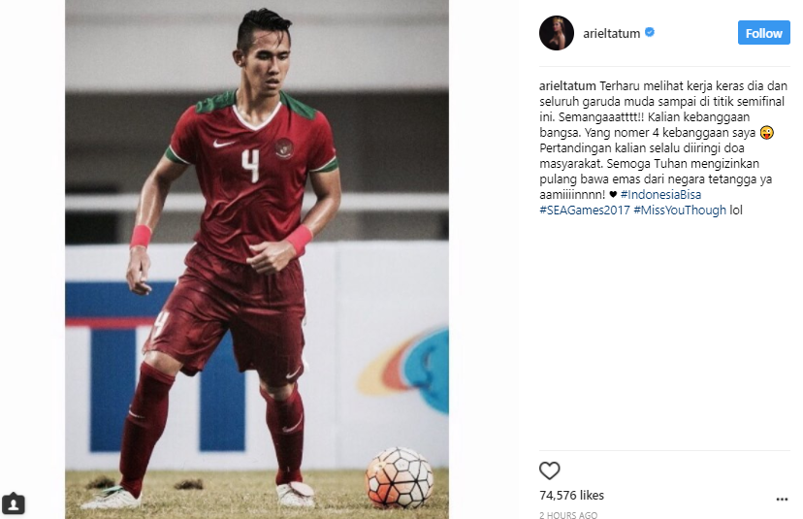View the 74,576 likes list
Image resolution: width=803 pixels, height=519 pixels.
[571, 496]
